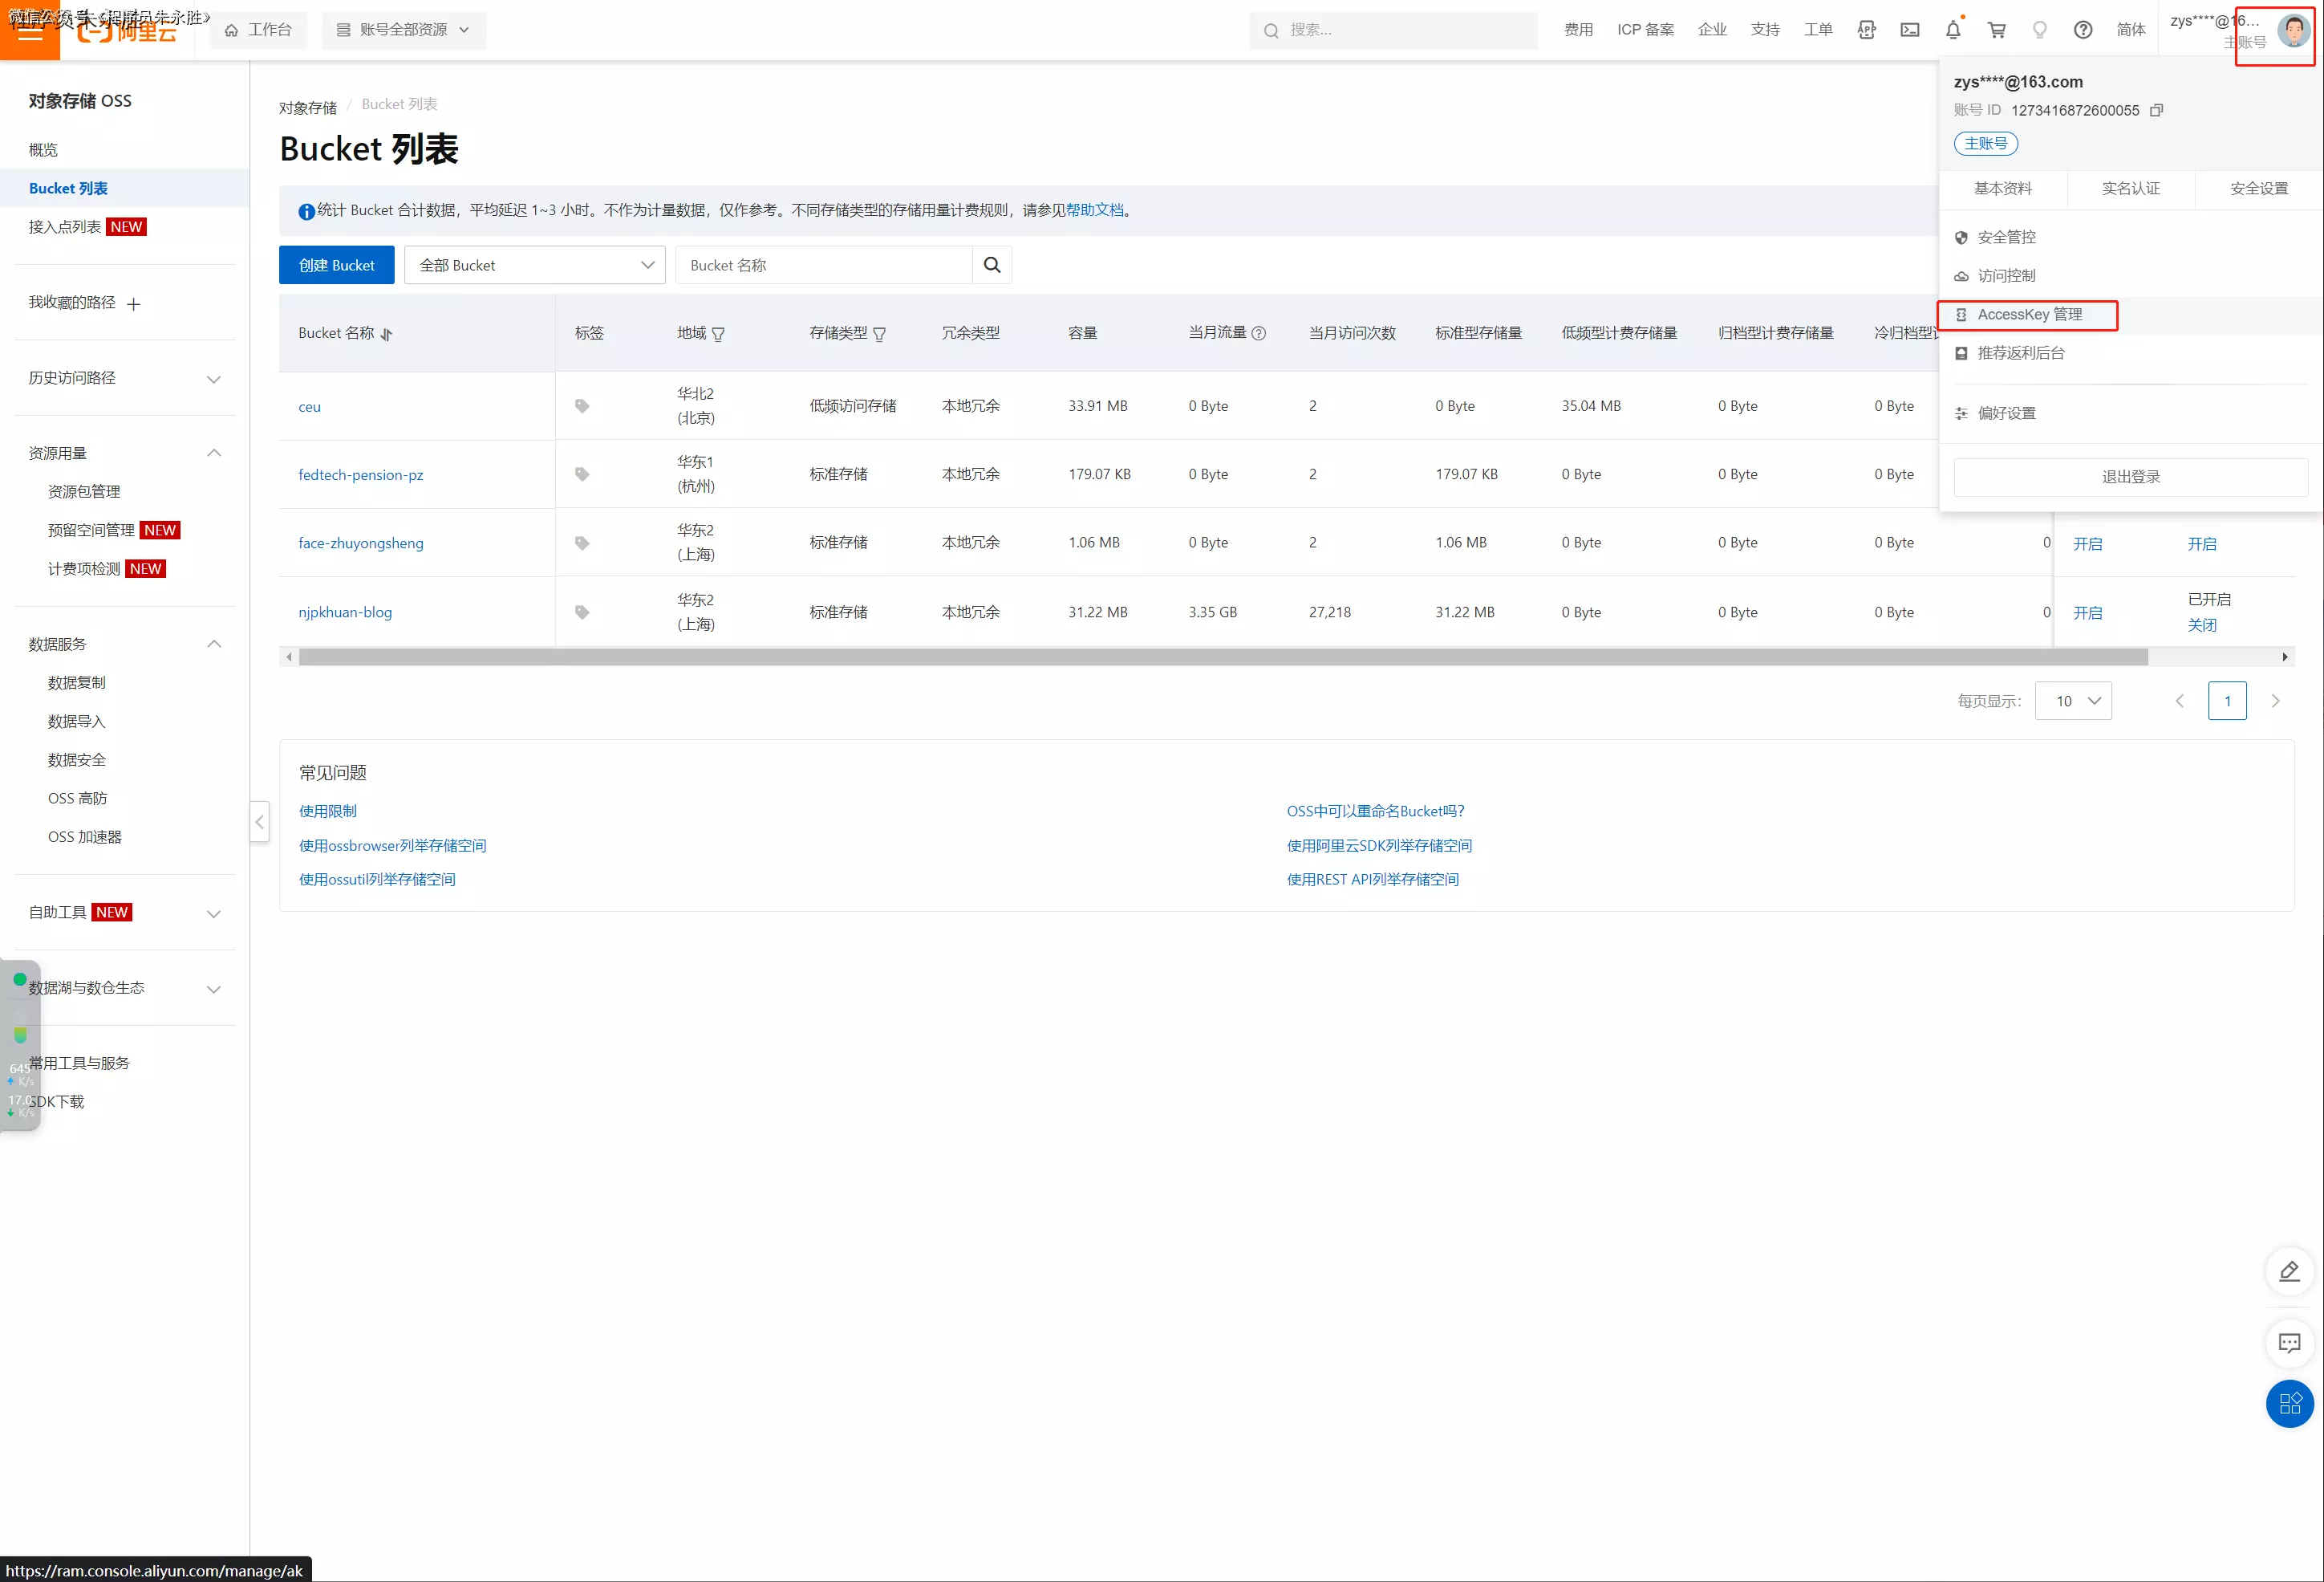Image resolution: width=2324 pixels, height=1582 pixels.
Task: Click the tag icon for face-zhuyongsheng
Action: pyautogui.click(x=582, y=543)
